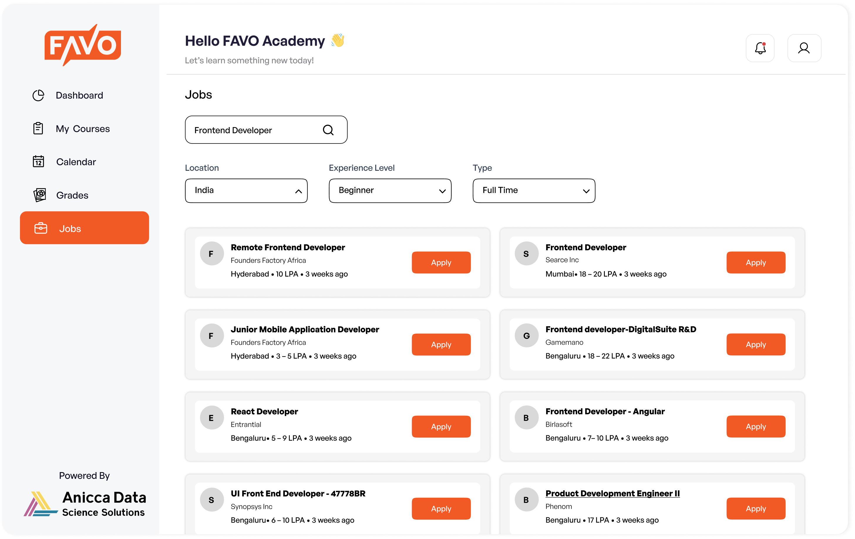The height and width of the screenshot is (539, 855).
Task: Click the My Courses clipboard icon
Action: point(38,129)
